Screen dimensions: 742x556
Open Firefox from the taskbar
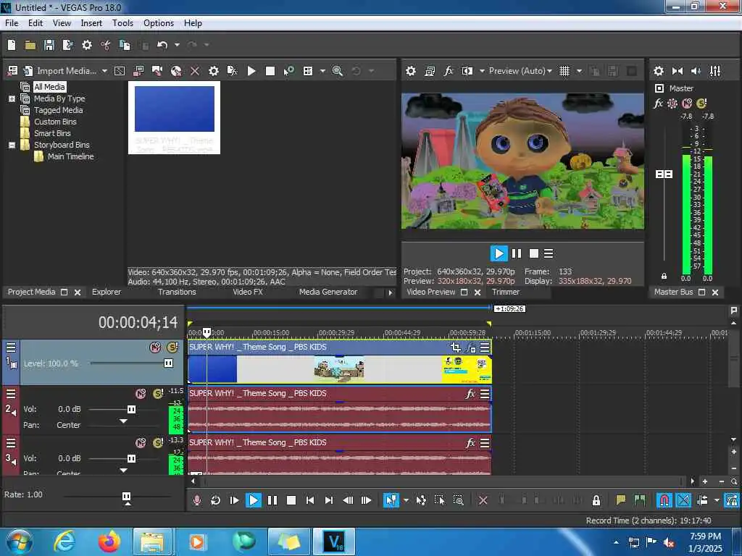(x=109, y=542)
